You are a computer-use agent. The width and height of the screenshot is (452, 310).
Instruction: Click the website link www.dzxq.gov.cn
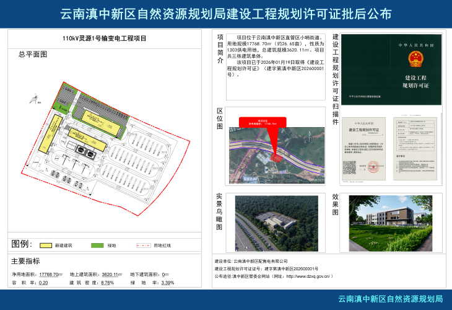click(308, 277)
